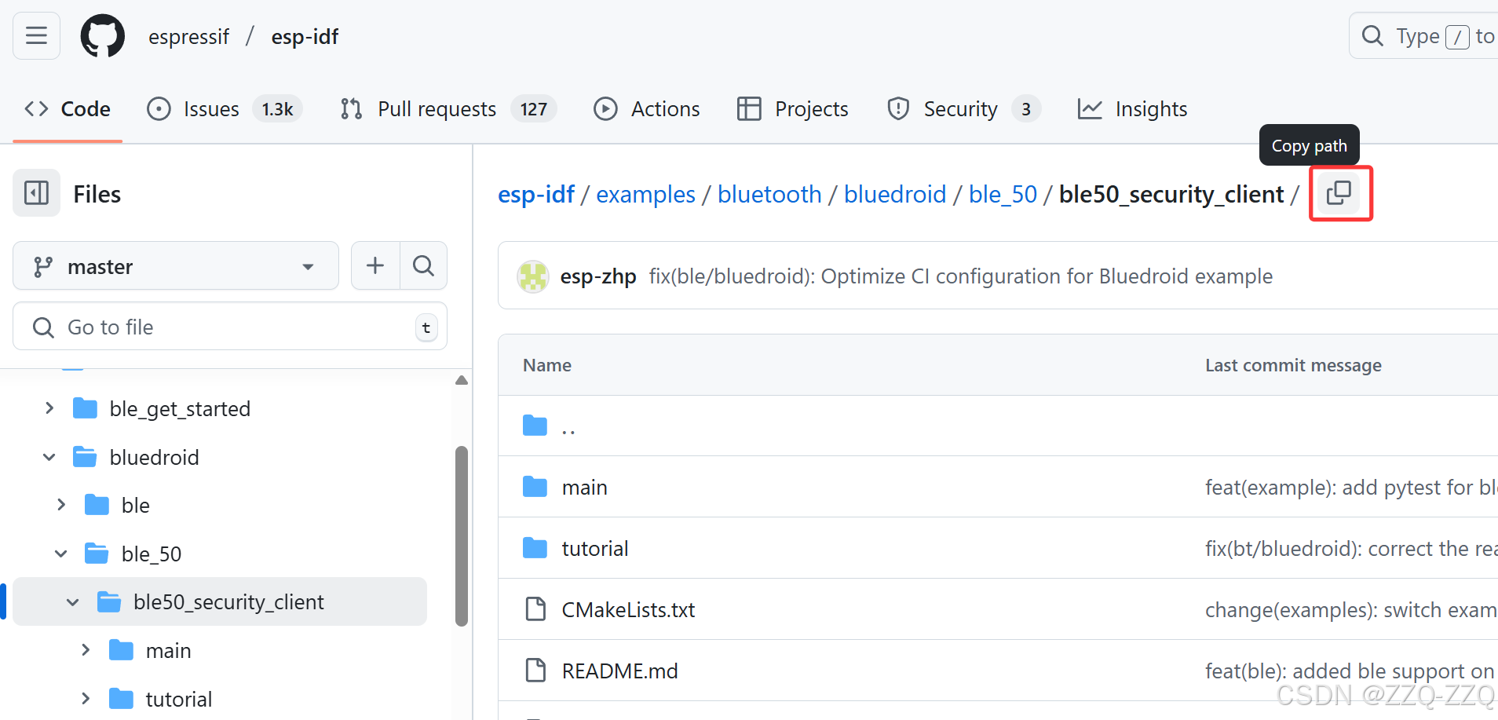Open the Actions tab
The width and height of the screenshot is (1498, 720).
[664, 109]
